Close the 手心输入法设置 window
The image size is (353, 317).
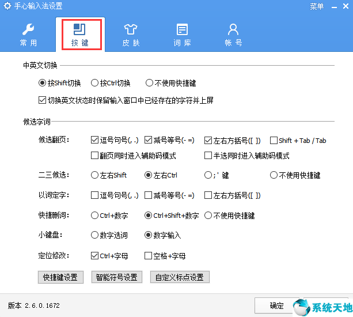coord(346,6)
